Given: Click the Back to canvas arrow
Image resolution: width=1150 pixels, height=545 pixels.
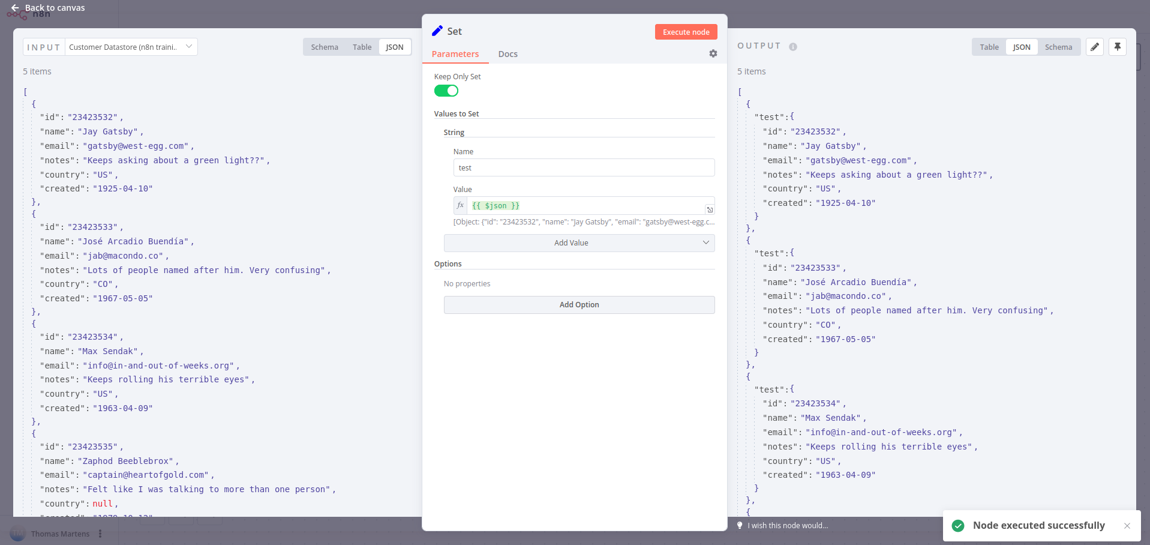Looking at the screenshot, I should [15, 8].
